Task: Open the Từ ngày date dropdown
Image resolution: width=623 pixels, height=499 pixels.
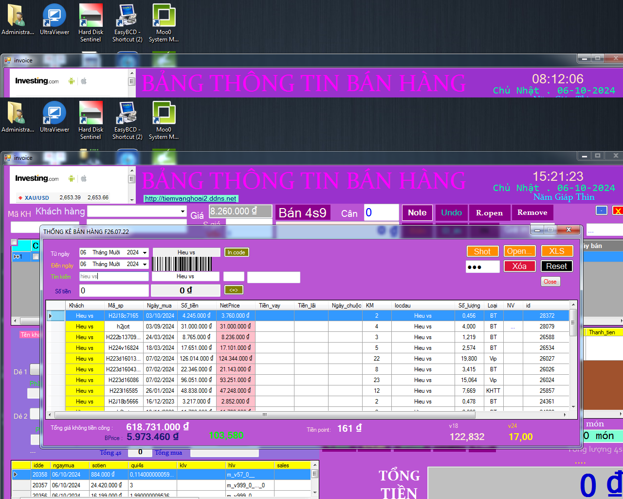Action: click(145, 252)
